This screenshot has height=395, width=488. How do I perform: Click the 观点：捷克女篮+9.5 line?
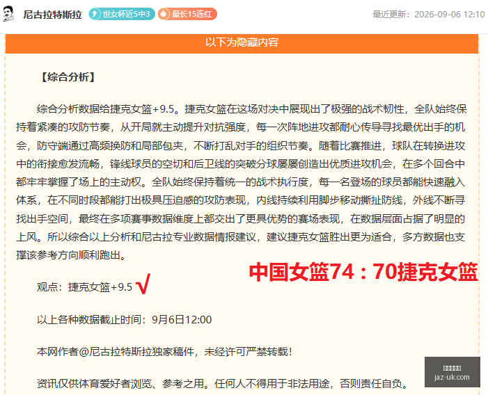click(x=84, y=287)
